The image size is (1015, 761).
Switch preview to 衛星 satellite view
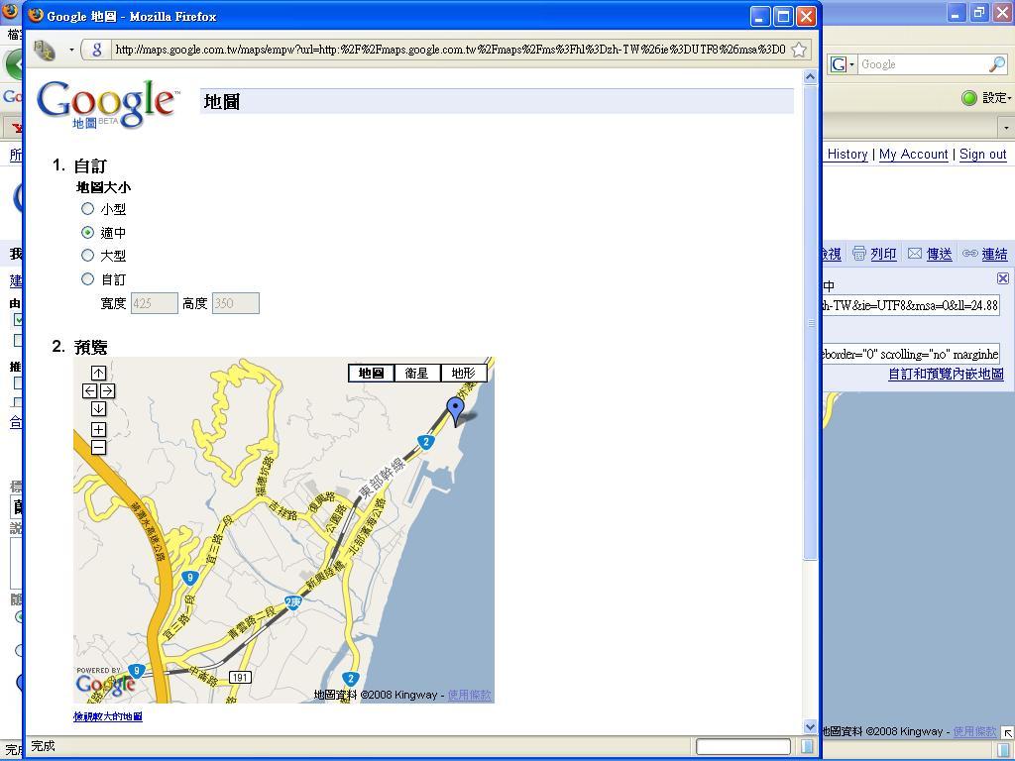(x=417, y=373)
